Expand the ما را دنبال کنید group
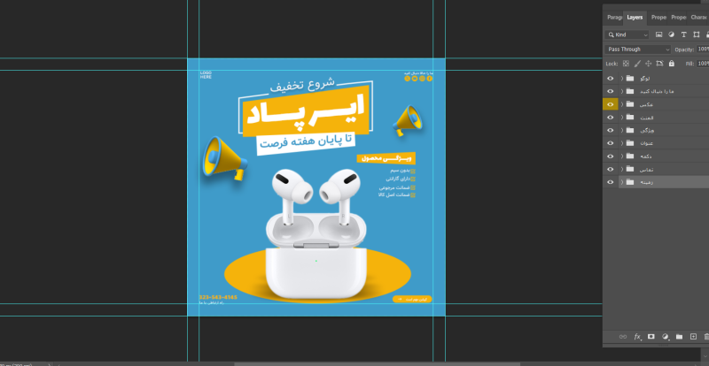The image size is (709, 366). click(622, 91)
